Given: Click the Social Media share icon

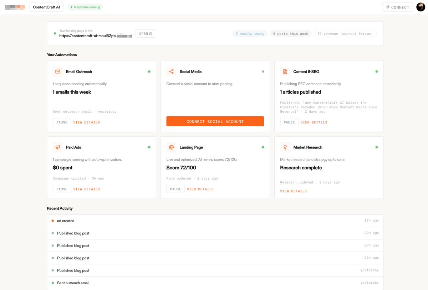Looking at the screenshot, I should (x=172, y=72).
